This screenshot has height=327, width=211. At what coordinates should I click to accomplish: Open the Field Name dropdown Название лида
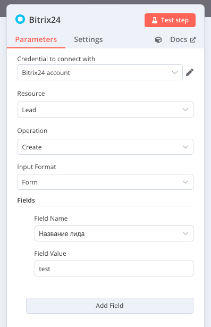pyautogui.click(x=114, y=233)
